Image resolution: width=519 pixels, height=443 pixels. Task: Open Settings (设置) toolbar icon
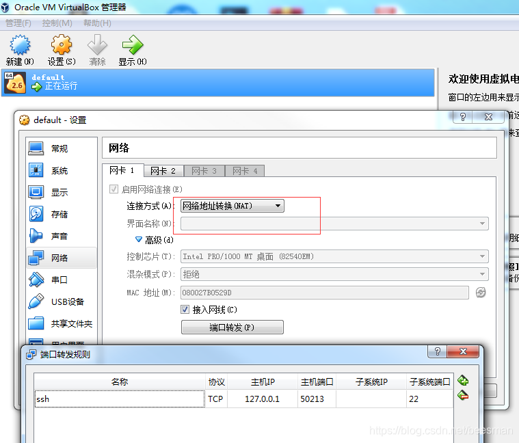click(62, 44)
